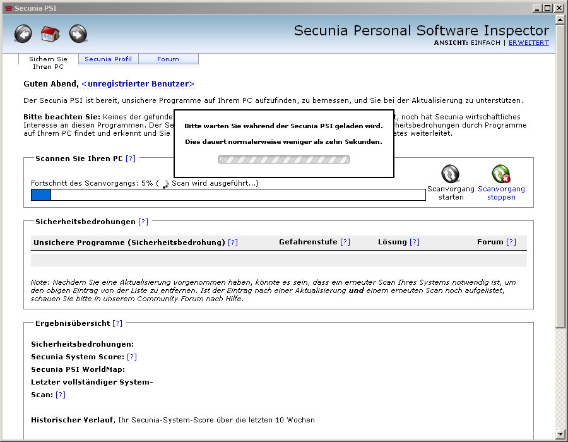
Task: Click the scrollbar up arrow
Action: [560, 19]
